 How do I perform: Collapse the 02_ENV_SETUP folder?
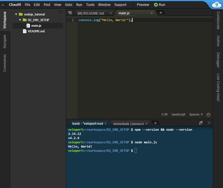pos(20,20)
